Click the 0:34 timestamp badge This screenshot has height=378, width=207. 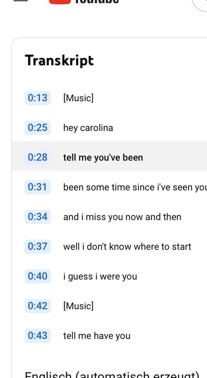pyautogui.click(x=38, y=217)
